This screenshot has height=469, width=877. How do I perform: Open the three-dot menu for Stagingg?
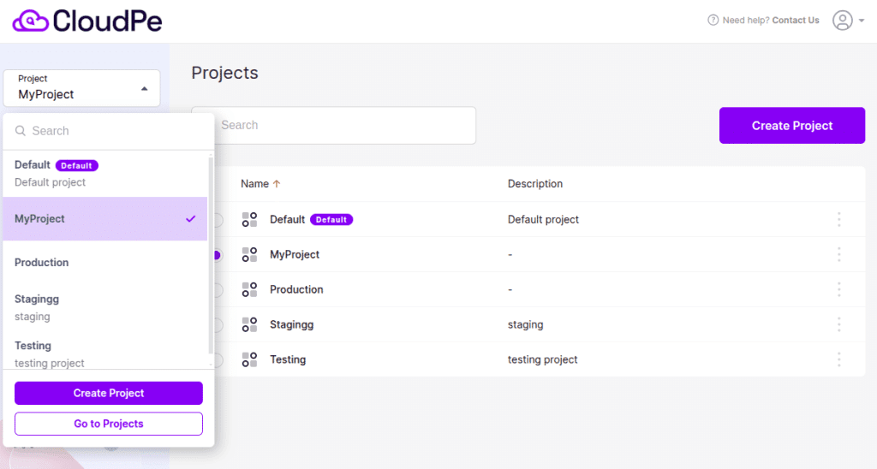[x=839, y=324]
